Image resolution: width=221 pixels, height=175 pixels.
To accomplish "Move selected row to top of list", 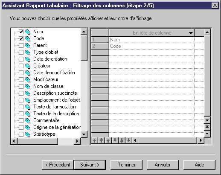I will click(94, 140).
